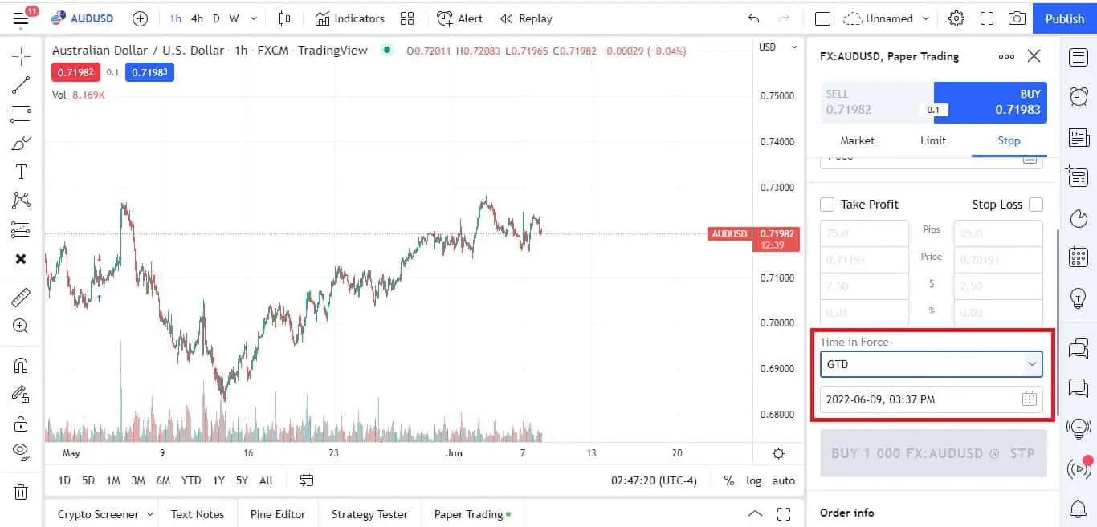Viewport: 1097px width, 527px height.
Task: Open the Crypto Screener dropdown arrow
Action: [149, 515]
